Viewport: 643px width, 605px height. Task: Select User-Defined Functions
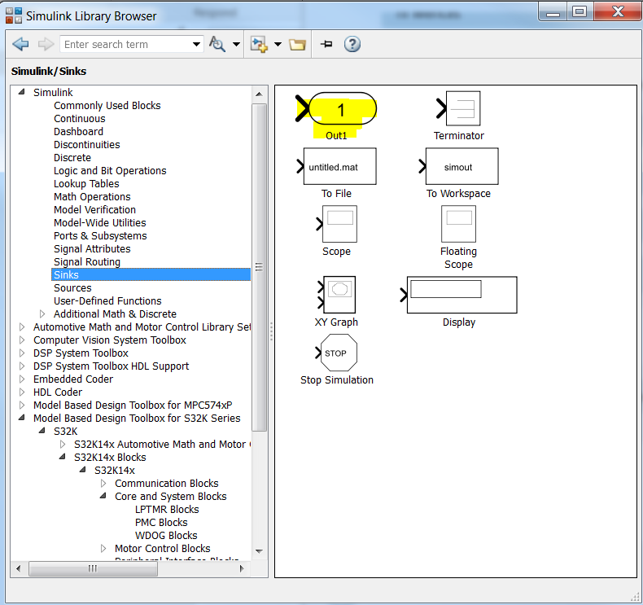pyautogui.click(x=107, y=301)
